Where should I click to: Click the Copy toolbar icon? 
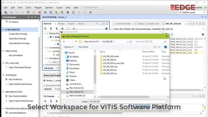[x=28, y=12]
